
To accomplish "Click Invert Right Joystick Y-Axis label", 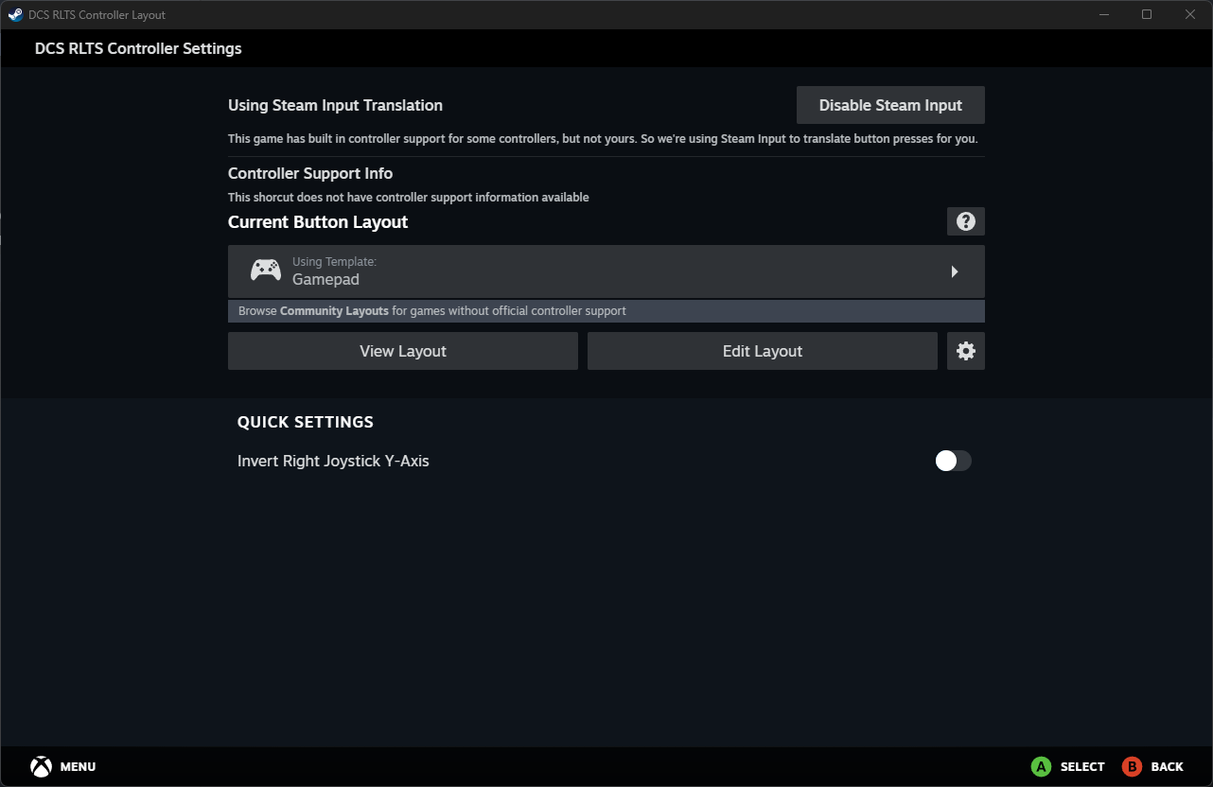I will click(x=333, y=462).
